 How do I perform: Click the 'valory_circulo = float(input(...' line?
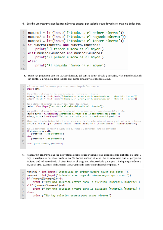click(x=82, y=99)
